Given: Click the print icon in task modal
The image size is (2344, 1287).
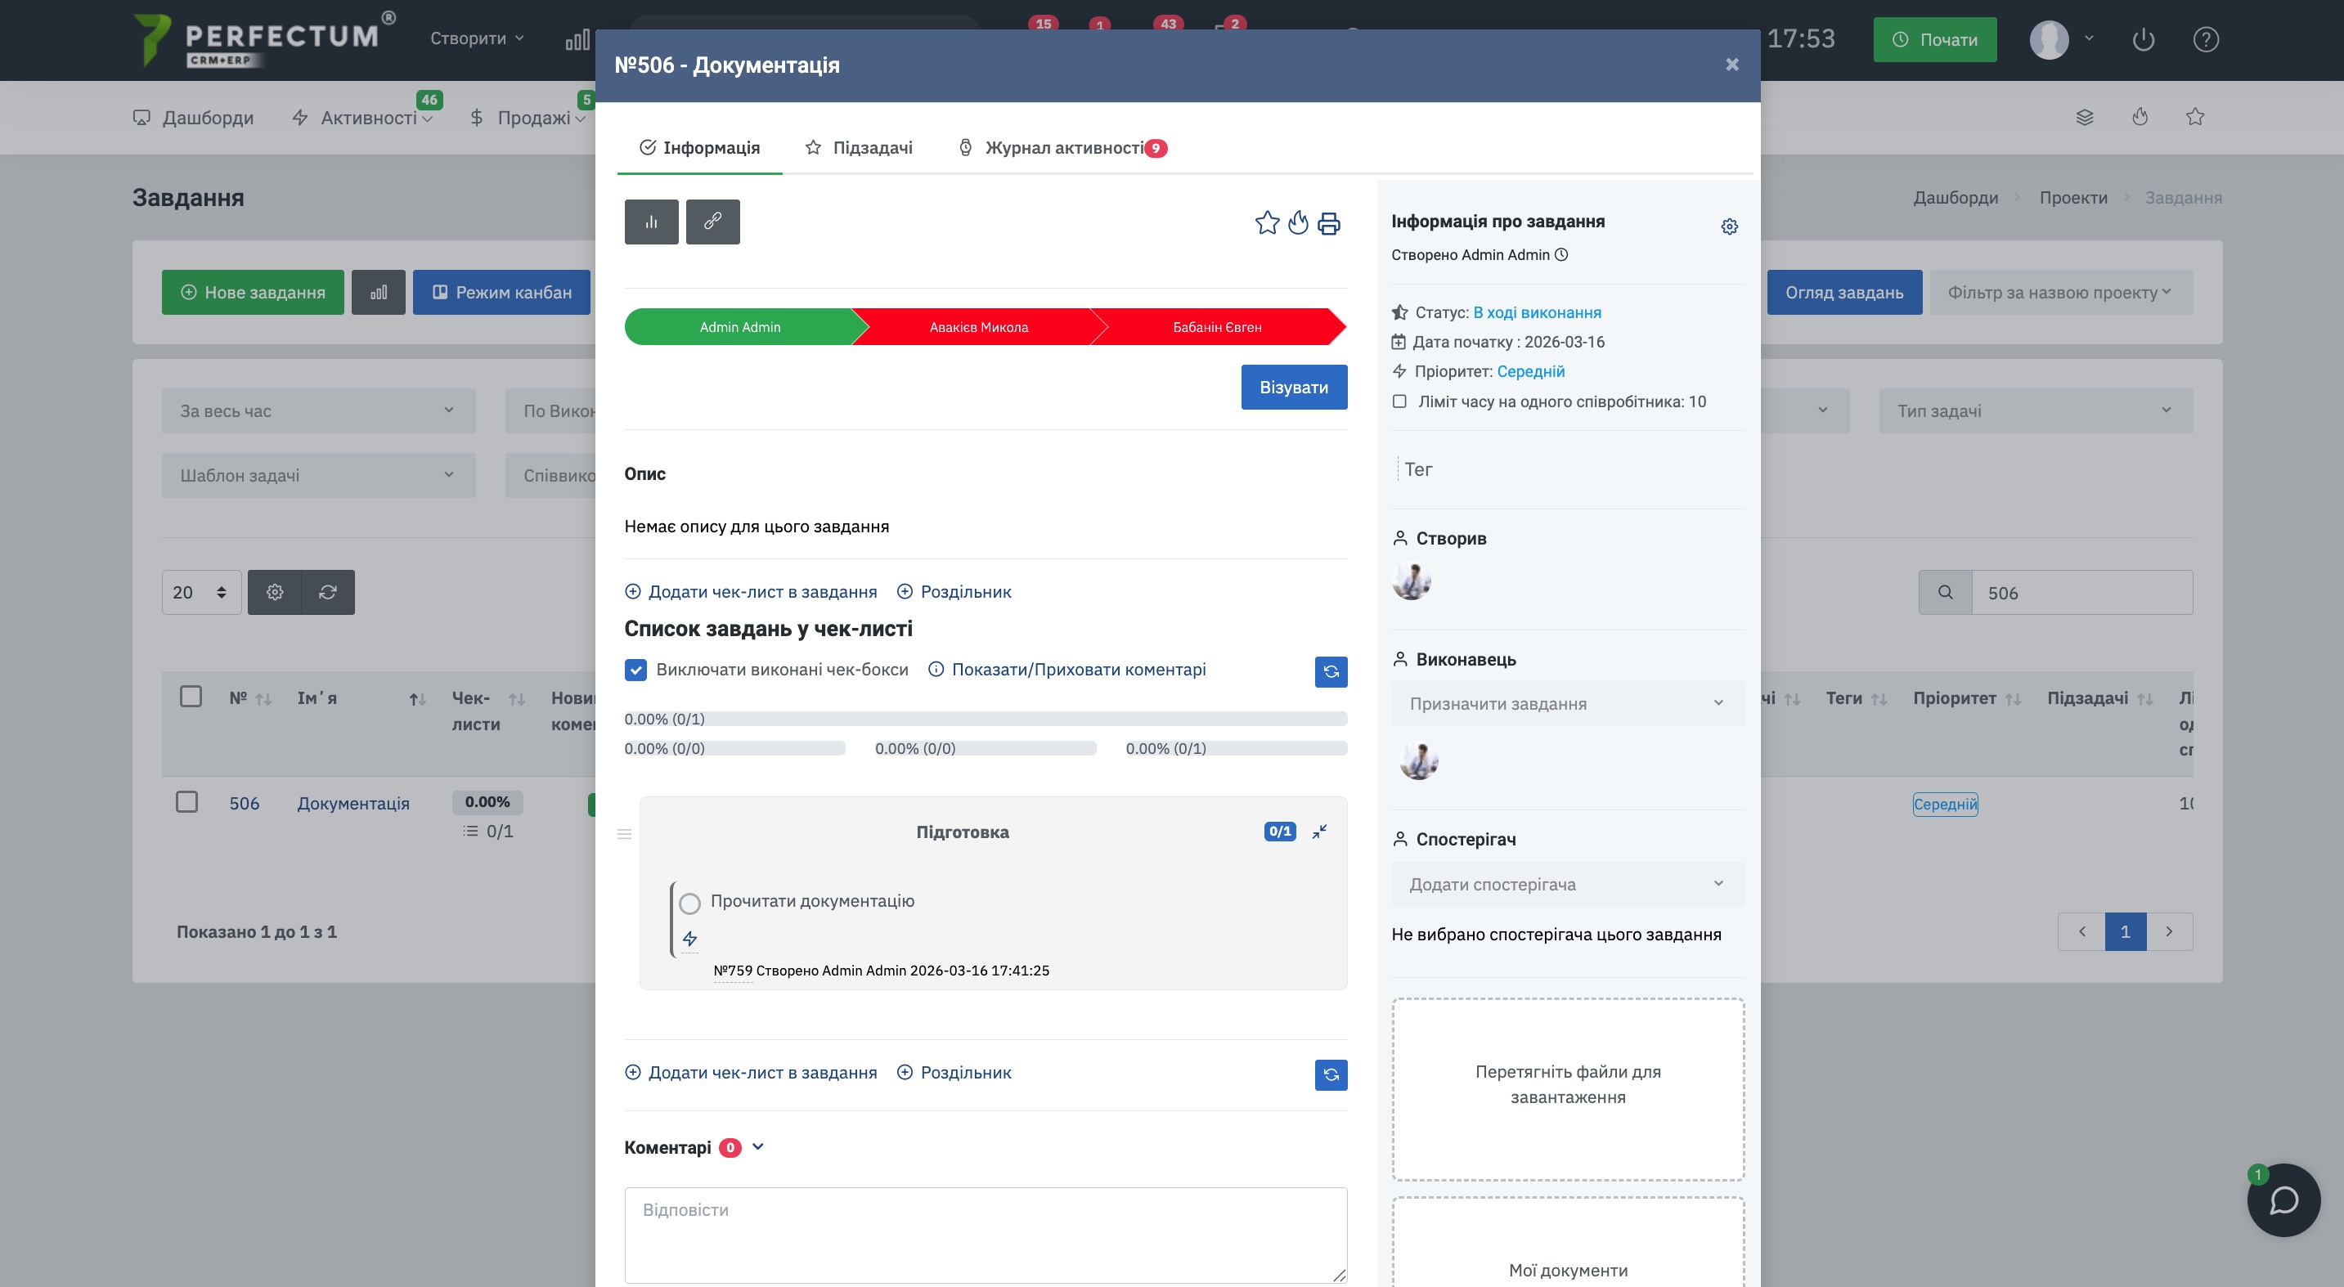Looking at the screenshot, I should point(1328,224).
